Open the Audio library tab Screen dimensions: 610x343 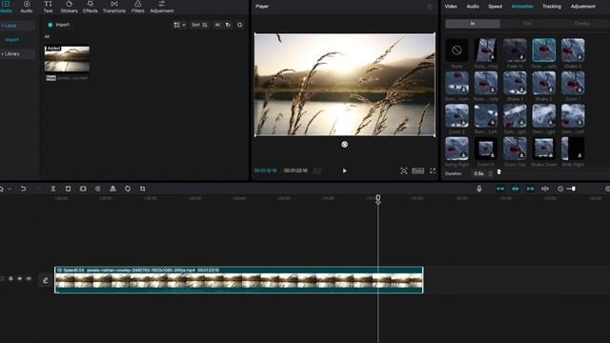click(27, 7)
